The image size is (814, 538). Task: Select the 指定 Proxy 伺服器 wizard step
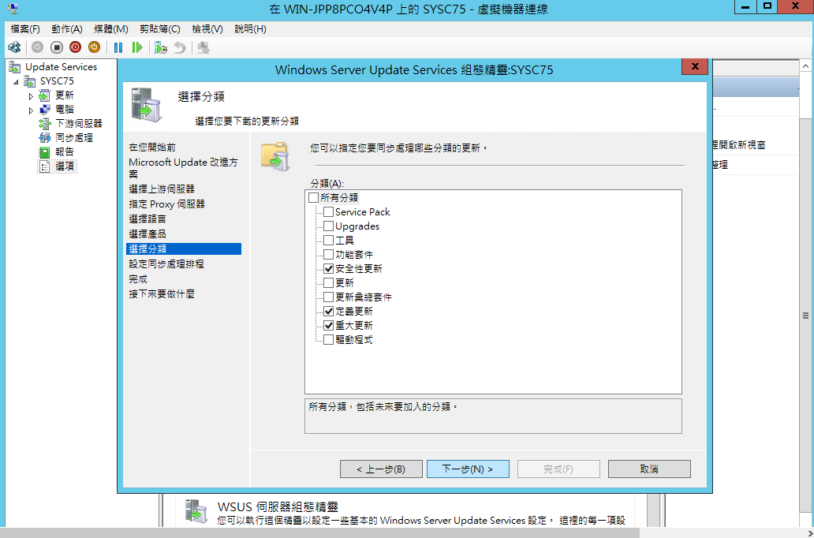coord(166,204)
